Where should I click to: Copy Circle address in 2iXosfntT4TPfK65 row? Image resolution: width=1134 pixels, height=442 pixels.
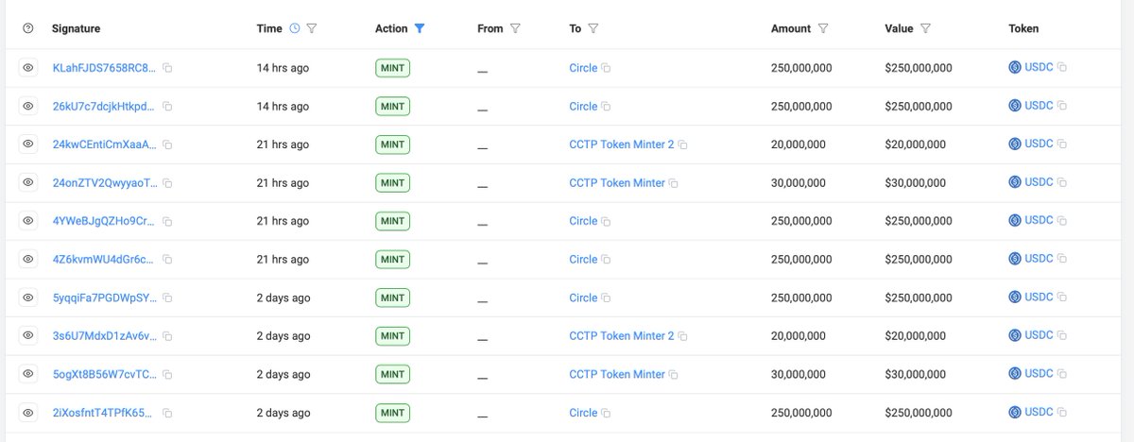pos(607,413)
